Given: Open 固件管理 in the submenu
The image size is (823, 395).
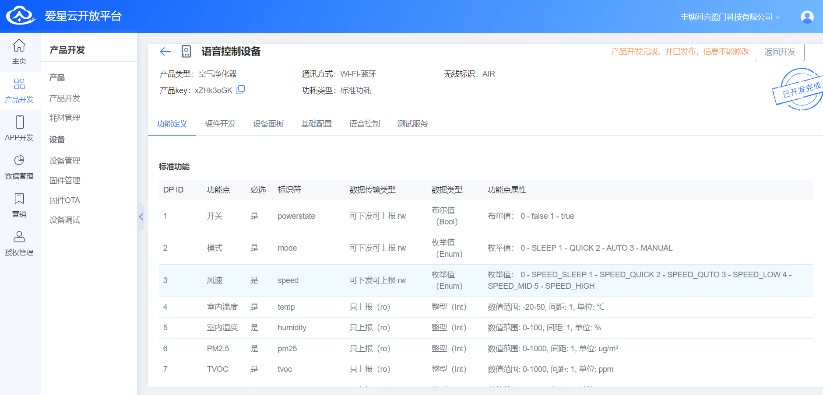Looking at the screenshot, I should (65, 181).
